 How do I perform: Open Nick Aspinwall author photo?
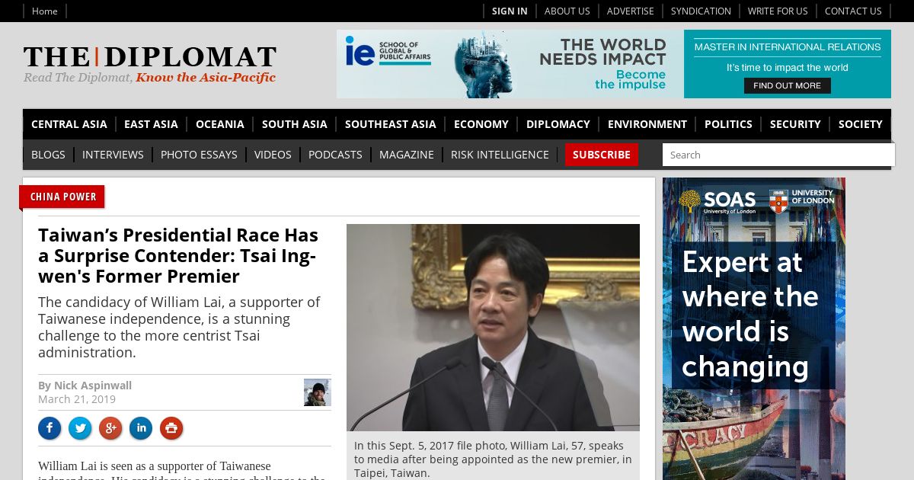(x=318, y=392)
